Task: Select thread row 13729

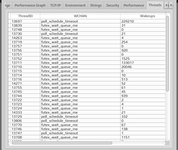Action: (87, 117)
